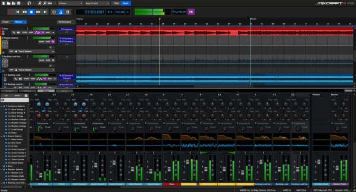Click the tuner display beside FX
Screen dimensions: 356x192
(x=179, y=12)
